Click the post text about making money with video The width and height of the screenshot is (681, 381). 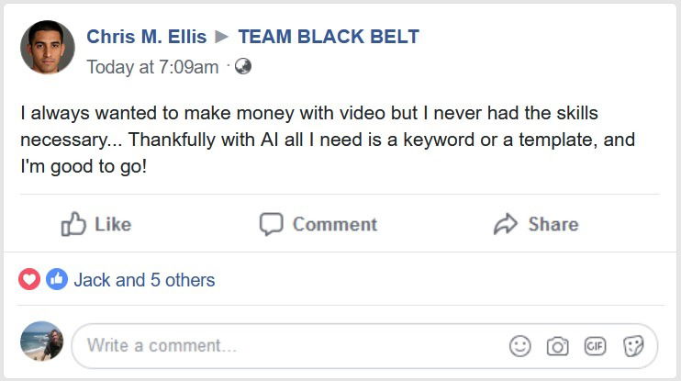[329, 140]
